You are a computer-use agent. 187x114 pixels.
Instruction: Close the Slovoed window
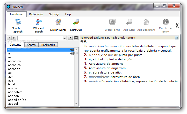tap(174, 6)
